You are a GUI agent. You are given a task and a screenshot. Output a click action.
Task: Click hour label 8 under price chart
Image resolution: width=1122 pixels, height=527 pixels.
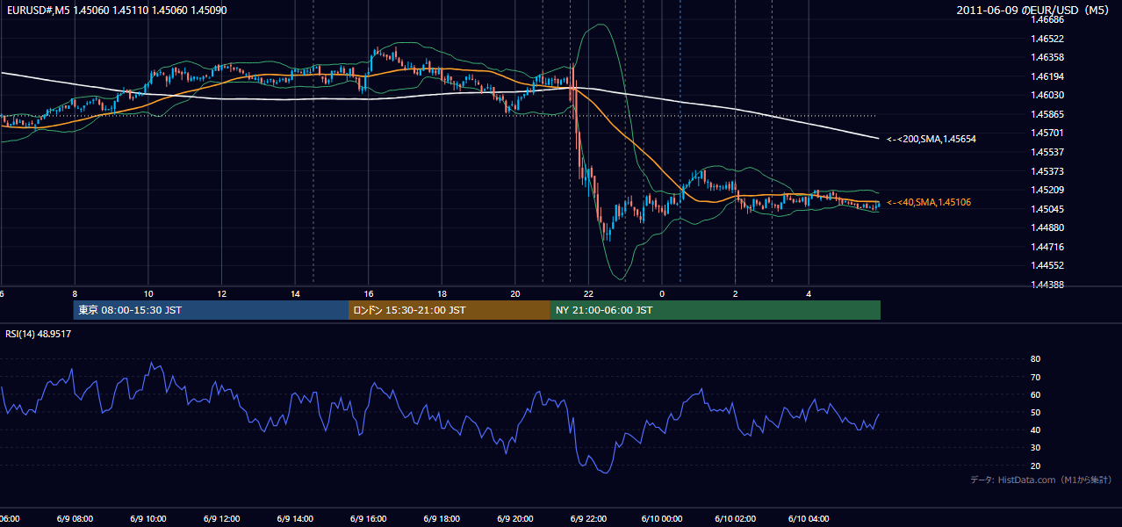(x=75, y=293)
